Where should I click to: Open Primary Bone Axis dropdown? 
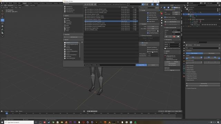(153, 54)
